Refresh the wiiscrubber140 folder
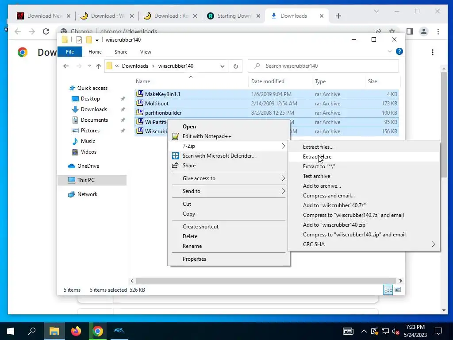 236,66
